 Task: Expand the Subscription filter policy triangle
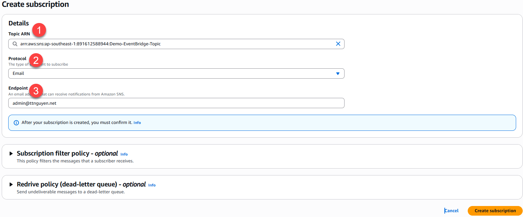point(11,153)
